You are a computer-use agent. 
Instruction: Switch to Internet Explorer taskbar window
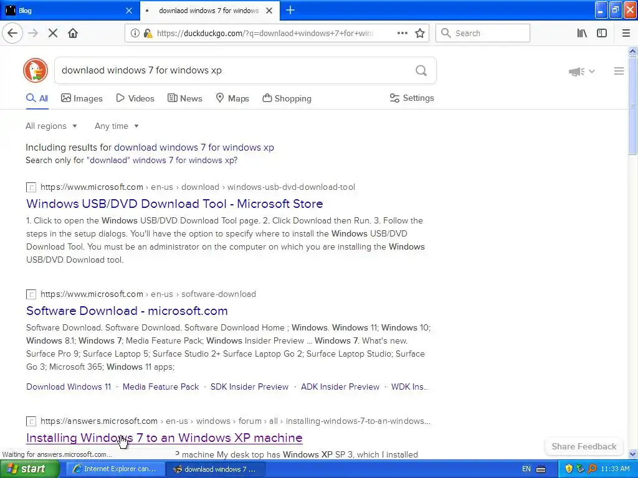pos(115,469)
